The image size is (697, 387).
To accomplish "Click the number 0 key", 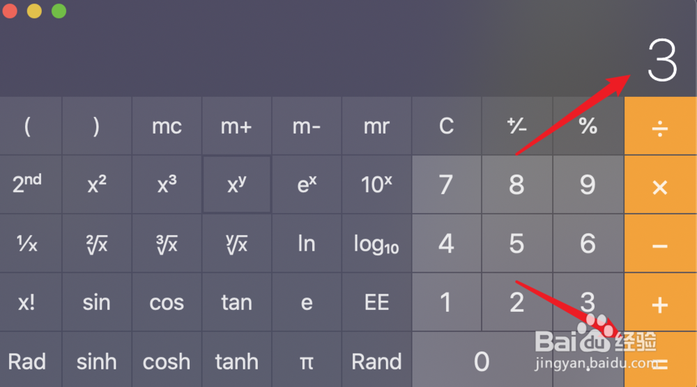I will tap(482, 361).
